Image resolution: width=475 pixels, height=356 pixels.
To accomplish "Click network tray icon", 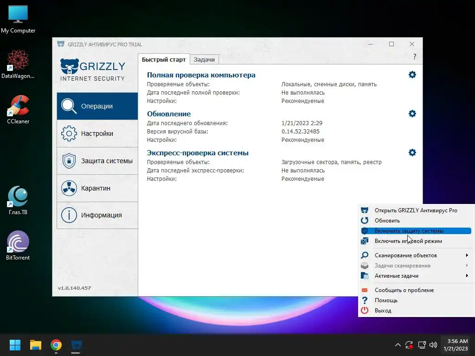I will click(422, 345).
